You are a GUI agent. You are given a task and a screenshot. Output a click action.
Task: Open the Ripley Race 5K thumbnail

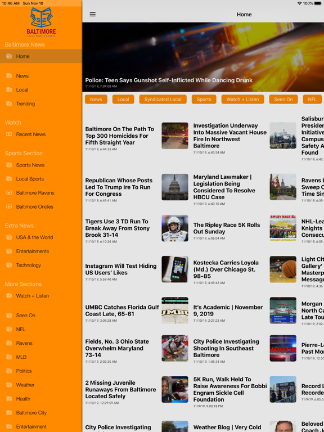click(x=283, y=228)
